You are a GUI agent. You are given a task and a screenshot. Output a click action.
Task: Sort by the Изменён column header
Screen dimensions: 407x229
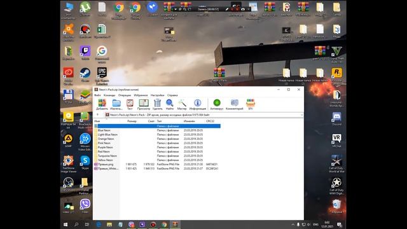(x=190, y=121)
